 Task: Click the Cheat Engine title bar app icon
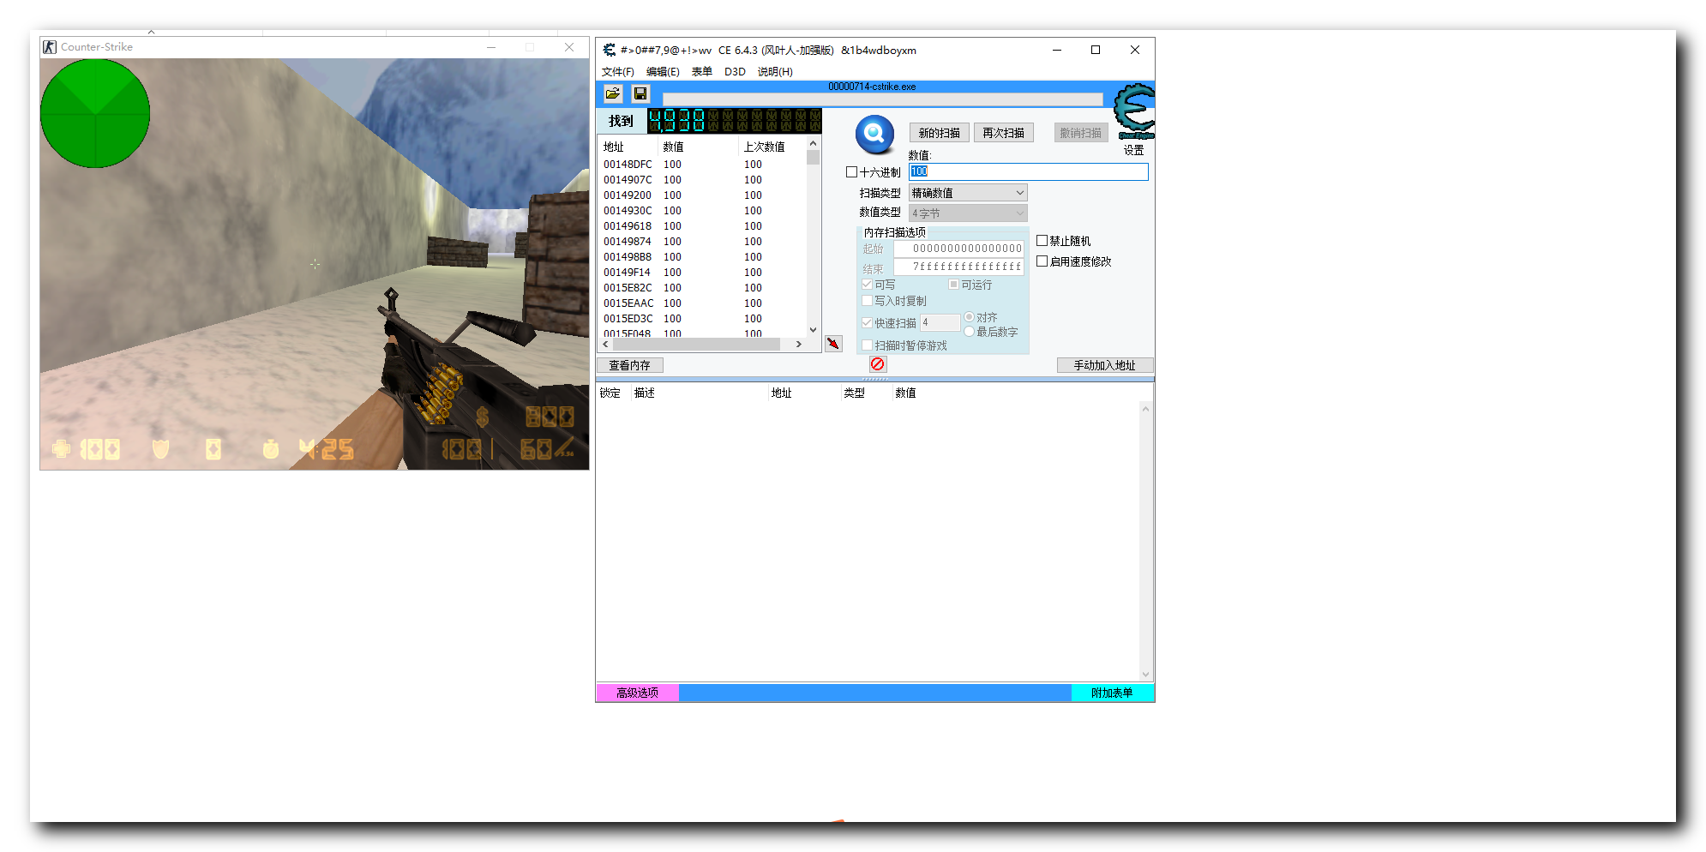click(x=609, y=50)
